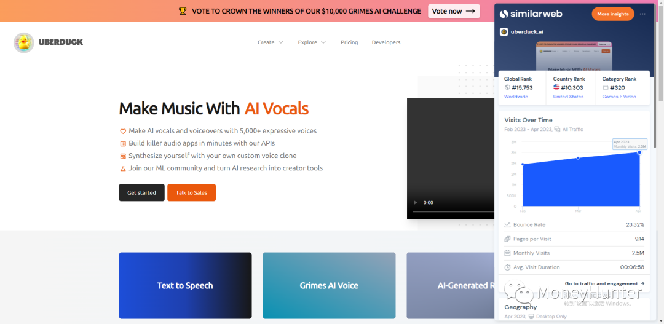664x324 pixels.
Task: Select the Text to Speech card
Action: [185, 285]
